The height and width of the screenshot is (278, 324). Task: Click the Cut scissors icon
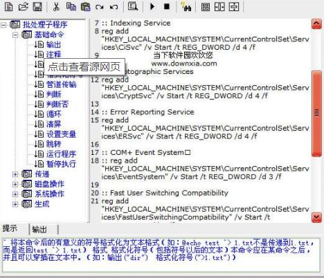click(x=56, y=7)
